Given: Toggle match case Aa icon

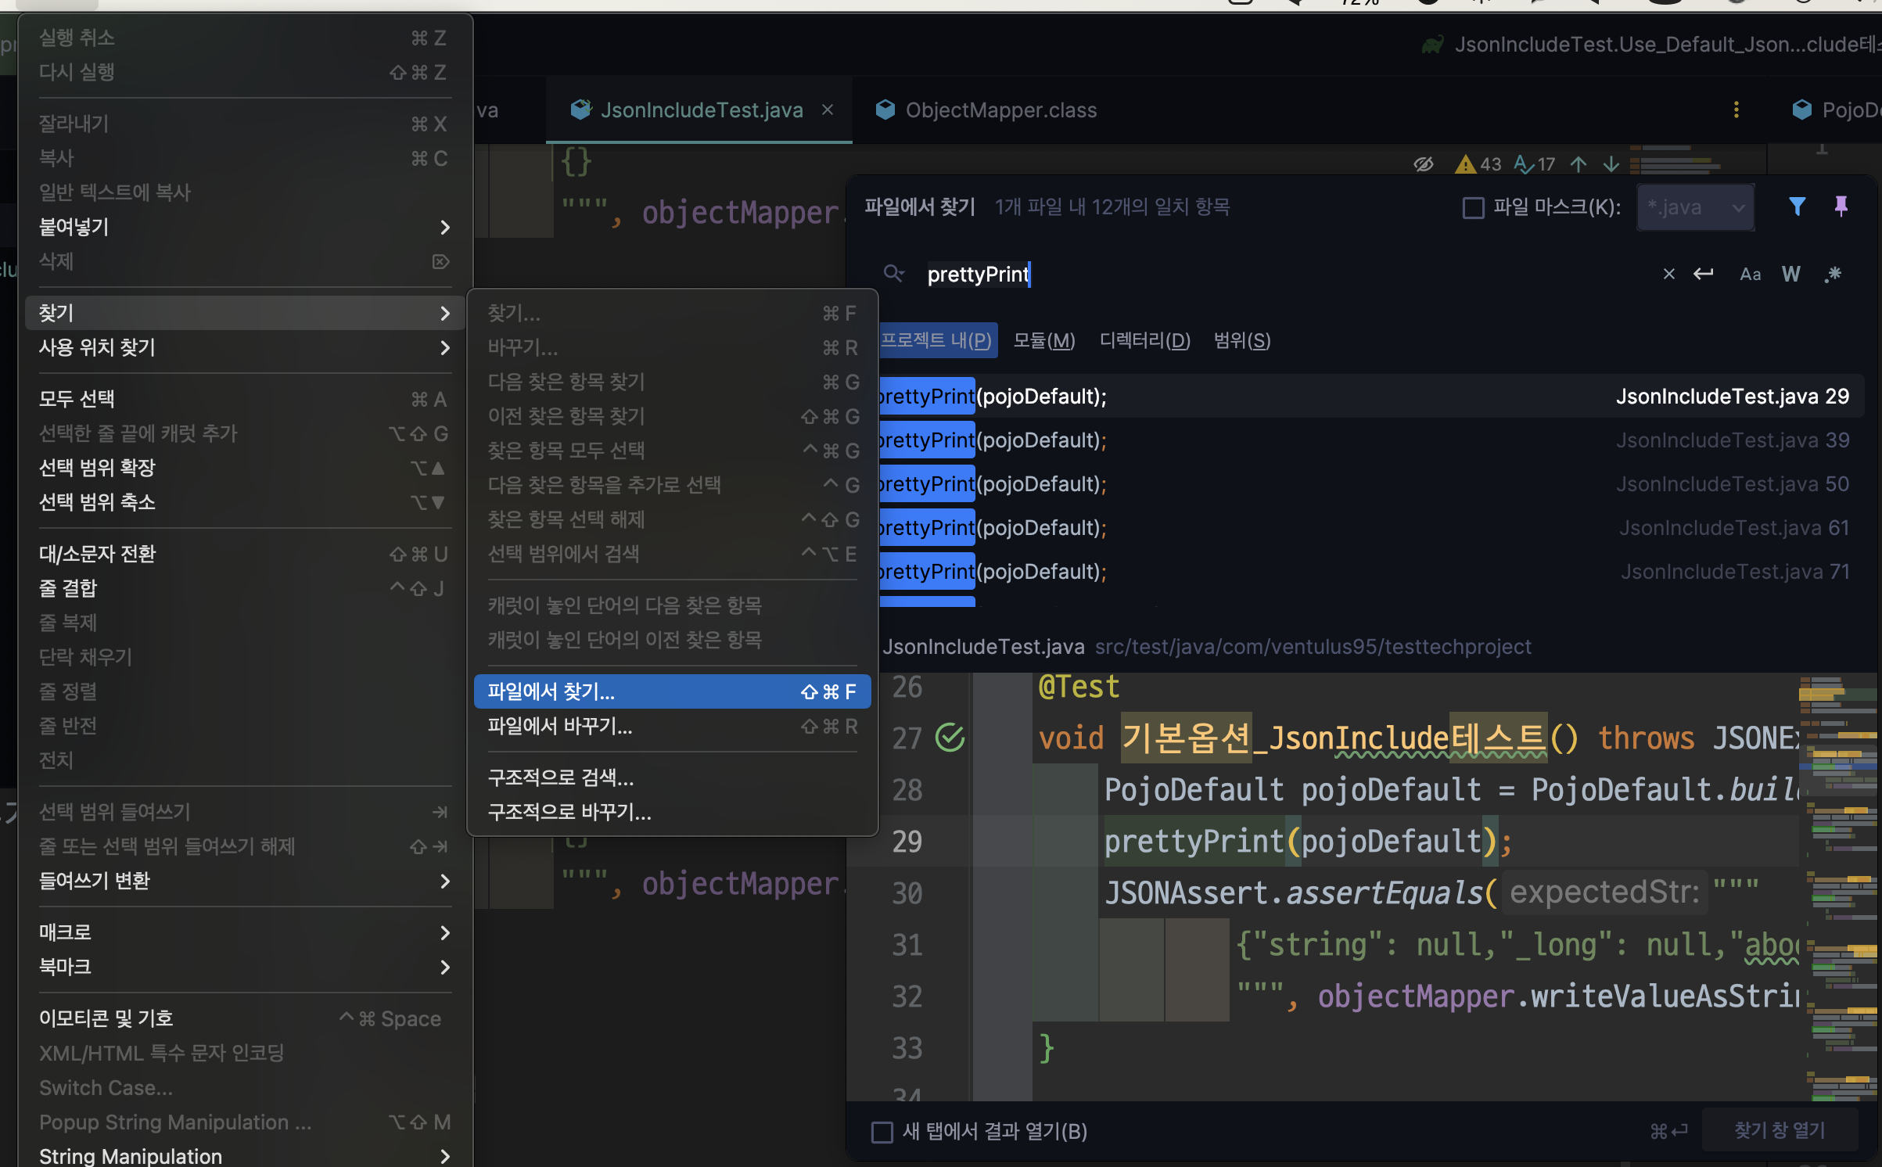Looking at the screenshot, I should [1750, 274].
